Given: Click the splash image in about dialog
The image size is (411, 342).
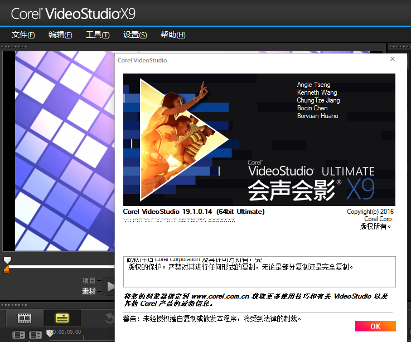Looking at the screenshot, I should point(259,140).
